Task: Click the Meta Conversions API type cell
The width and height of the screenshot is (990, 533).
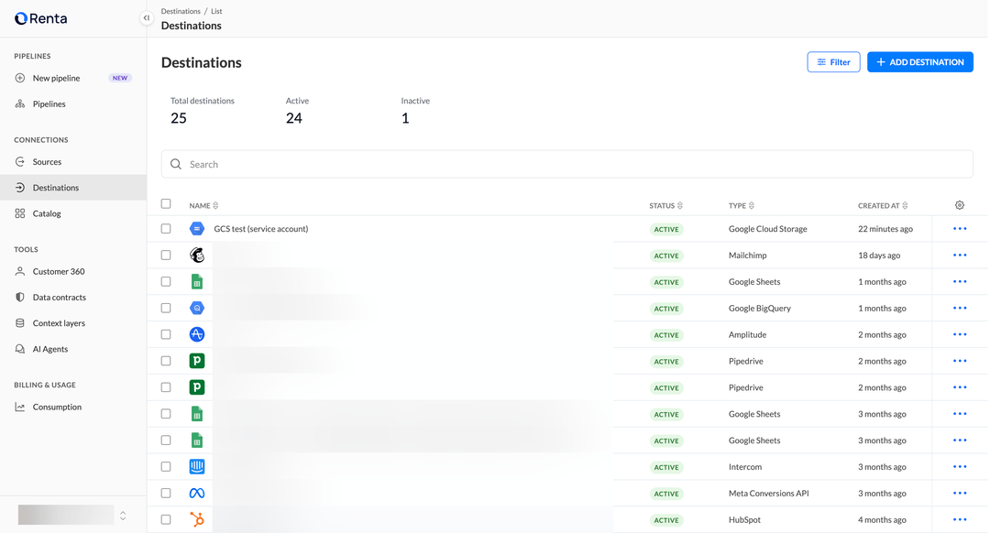Action: [x=768, y=494]
